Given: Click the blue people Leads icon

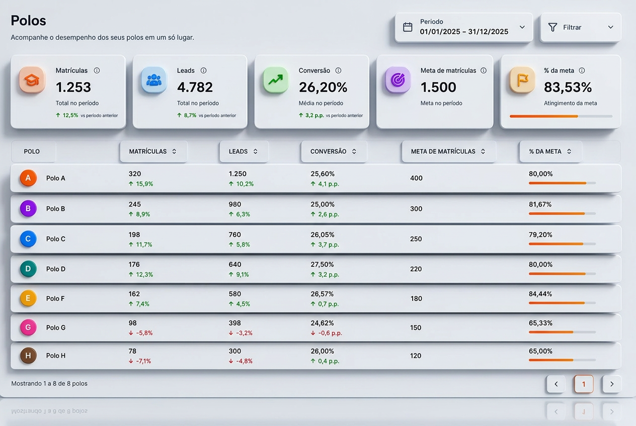Looking at the screenshot, I should (x=153, y=80).
